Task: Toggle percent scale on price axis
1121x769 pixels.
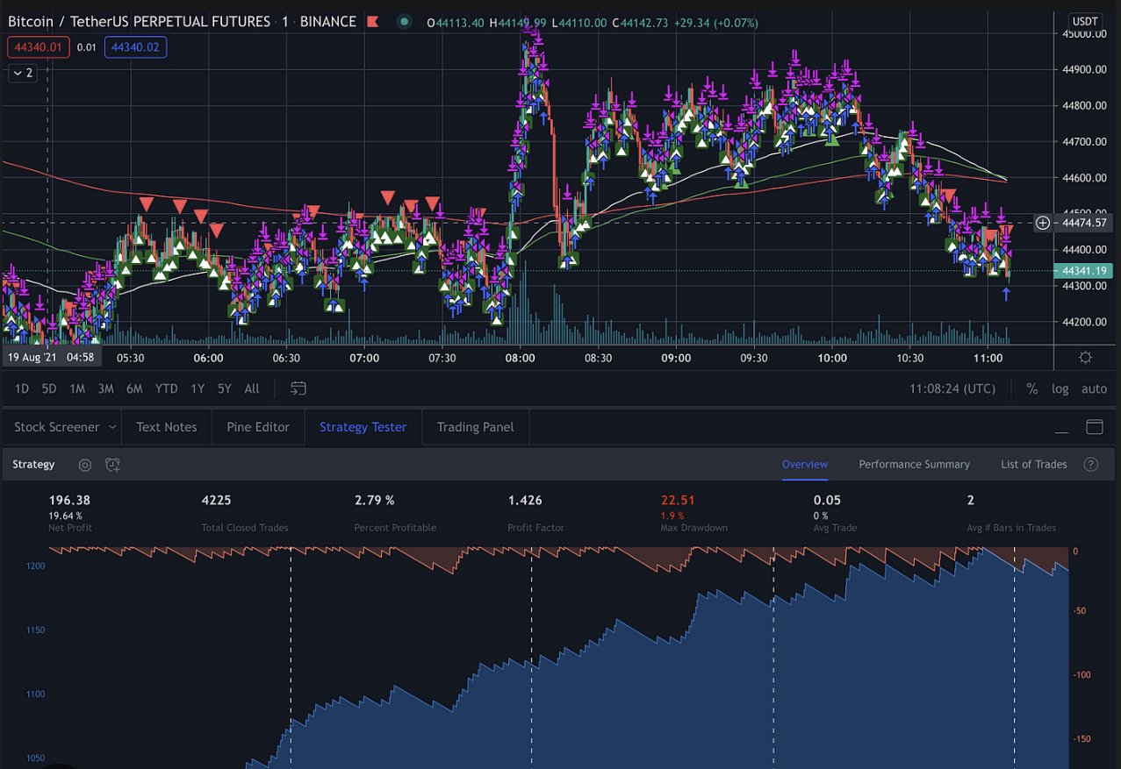Action: tap(1032, 388)
